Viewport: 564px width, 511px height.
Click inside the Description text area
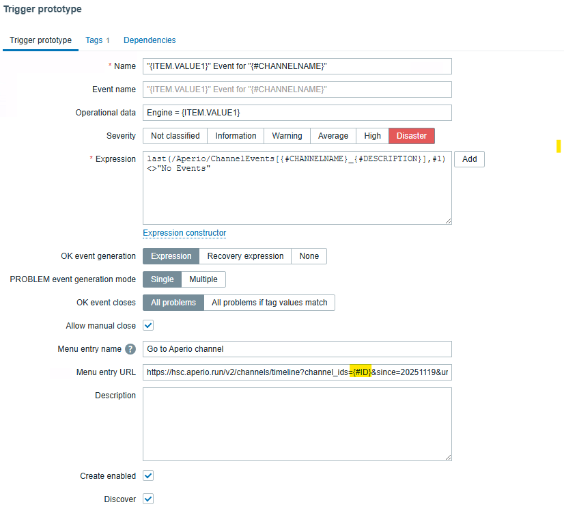tap(297, 424)
